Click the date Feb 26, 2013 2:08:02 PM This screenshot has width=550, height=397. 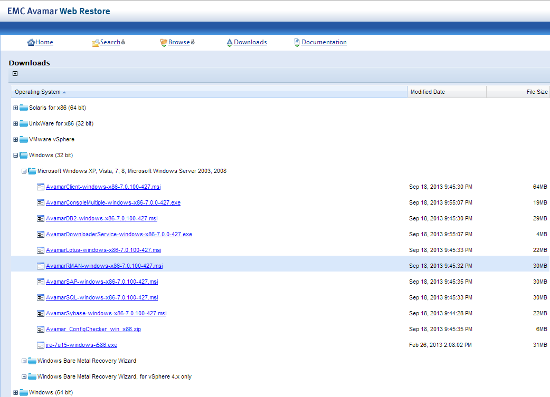[x=440, y=345]
